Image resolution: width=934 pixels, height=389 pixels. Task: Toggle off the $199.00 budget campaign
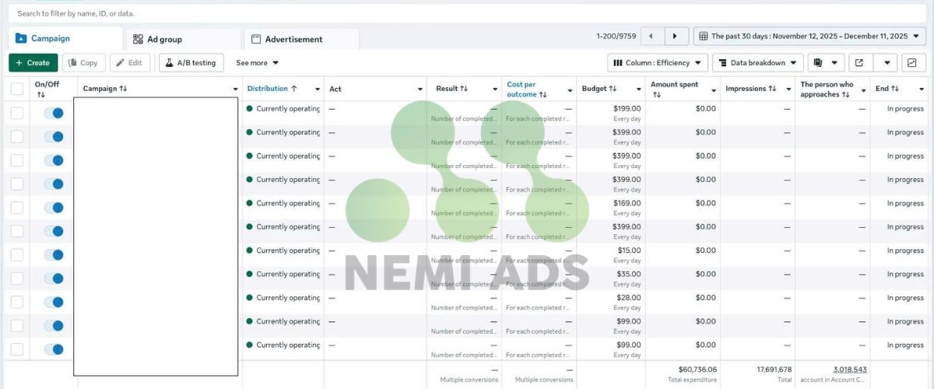[x=54, y=113]
